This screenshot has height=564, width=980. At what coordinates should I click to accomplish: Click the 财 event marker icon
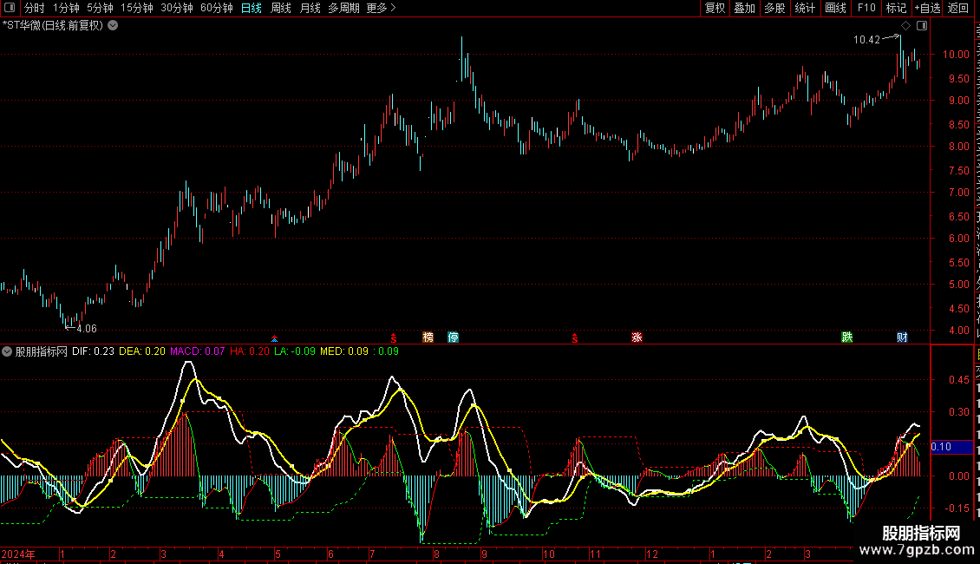click(902, 338)
